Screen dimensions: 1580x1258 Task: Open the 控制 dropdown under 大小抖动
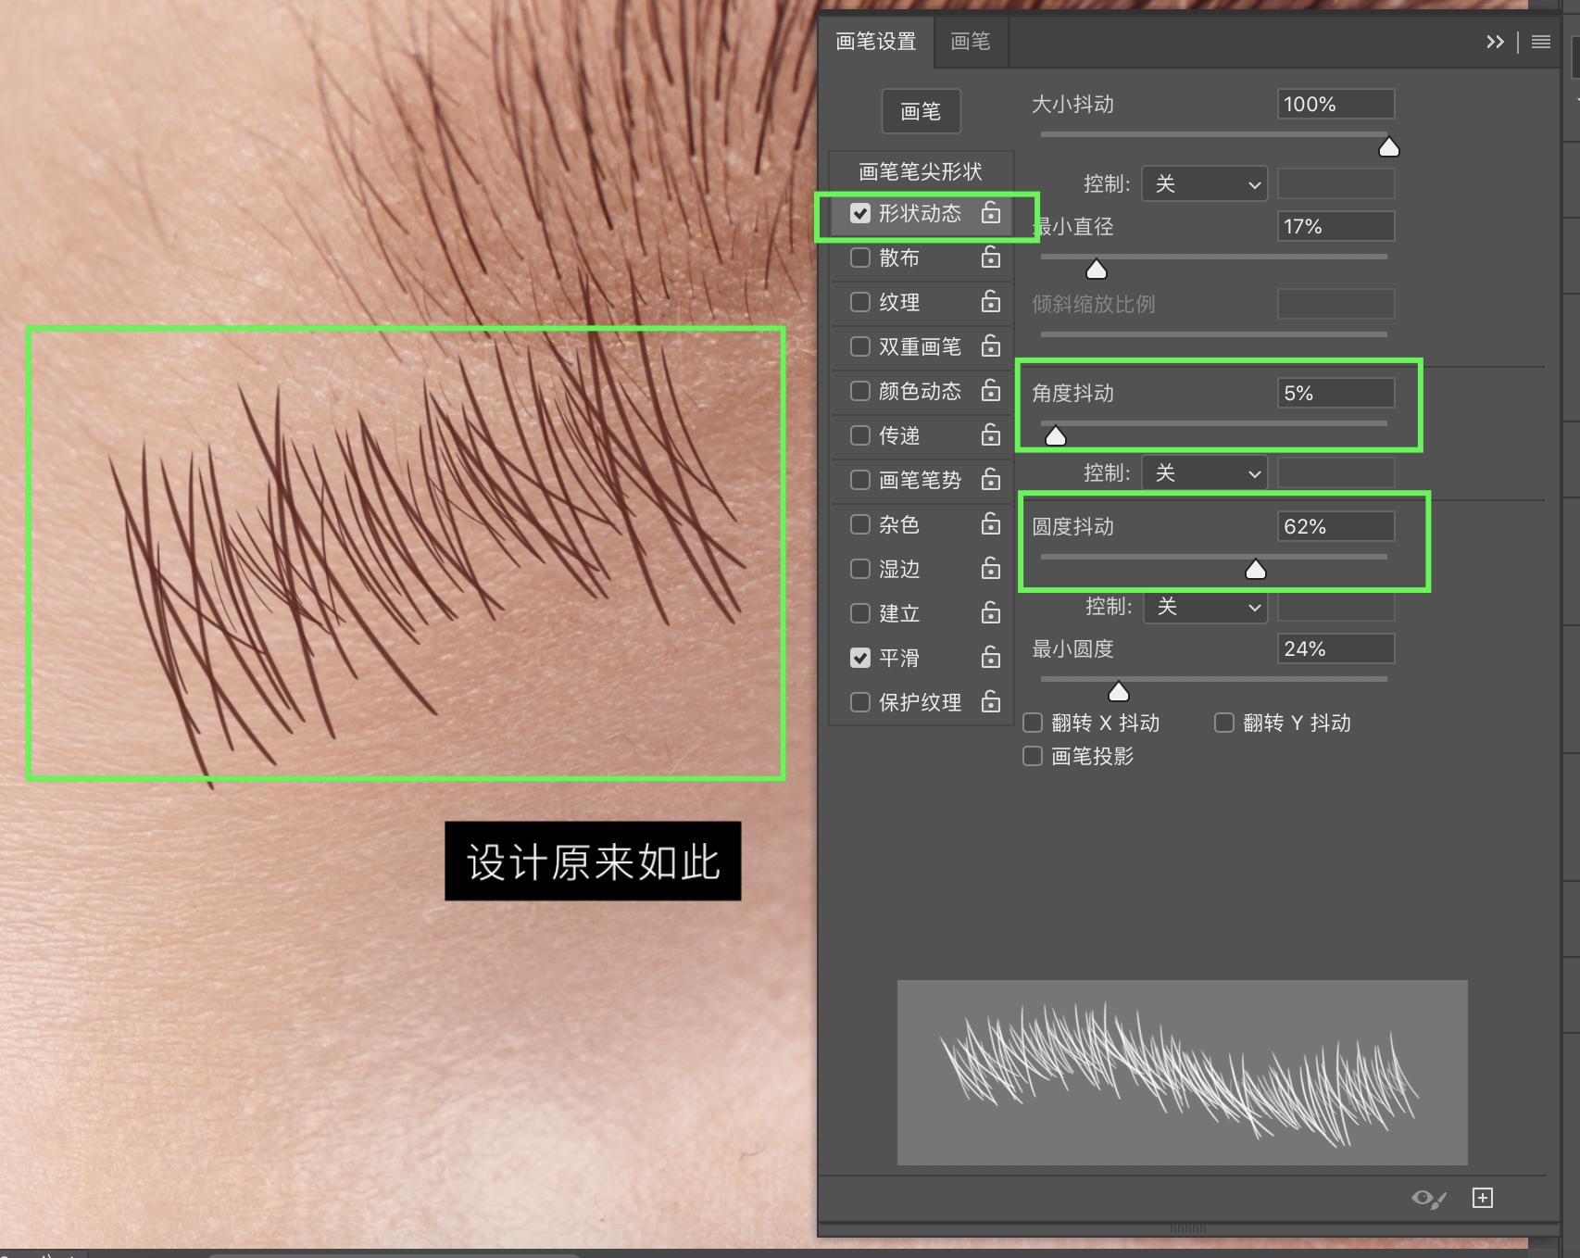(x=1204, y=183)
